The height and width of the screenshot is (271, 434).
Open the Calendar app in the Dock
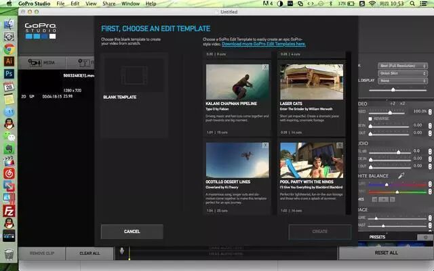[x=9, y=87]
